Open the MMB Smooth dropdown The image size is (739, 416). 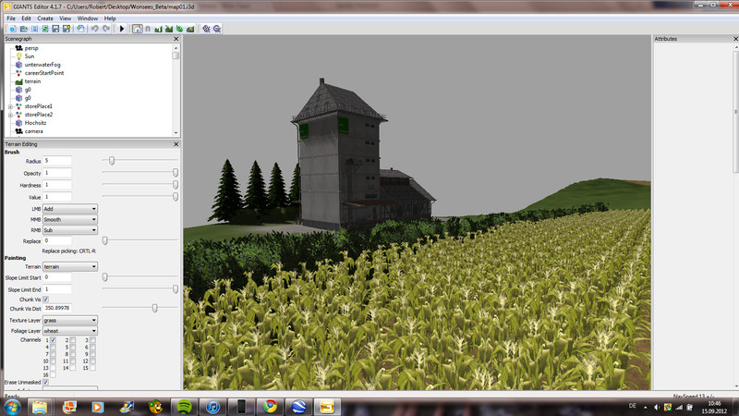(x=70, y=219)
